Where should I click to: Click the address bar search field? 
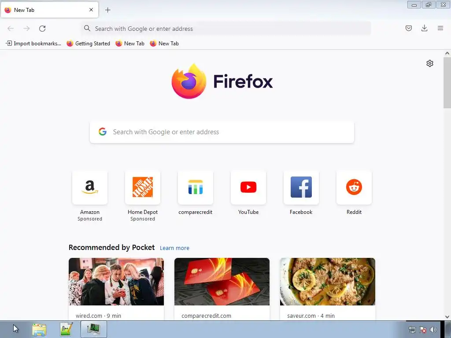[226, 29]
